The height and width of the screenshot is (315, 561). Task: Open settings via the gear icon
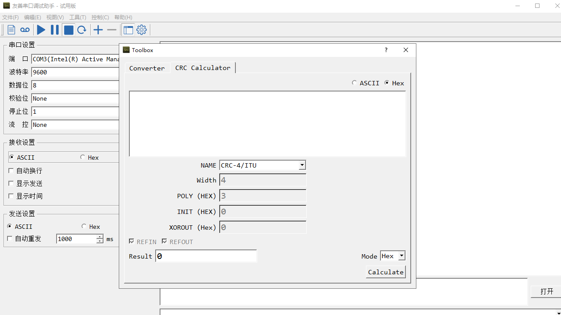[141, 29]
